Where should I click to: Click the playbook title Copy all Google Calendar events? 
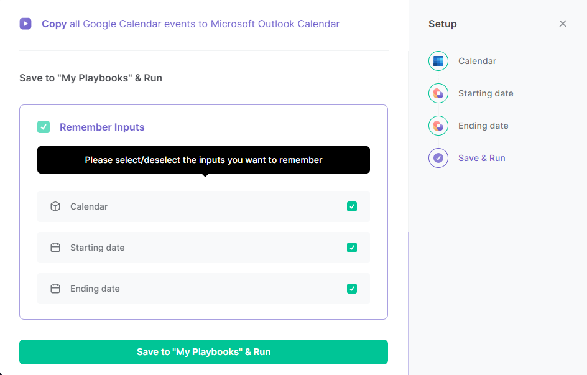190,24
